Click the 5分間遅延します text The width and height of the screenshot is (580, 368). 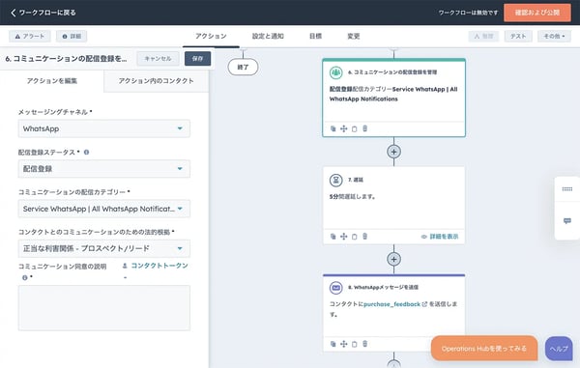(352, 197)
